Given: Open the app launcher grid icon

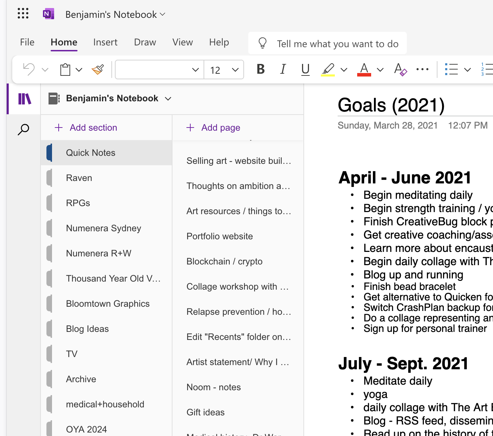Looking at the screenshot, I should (23, 14).
